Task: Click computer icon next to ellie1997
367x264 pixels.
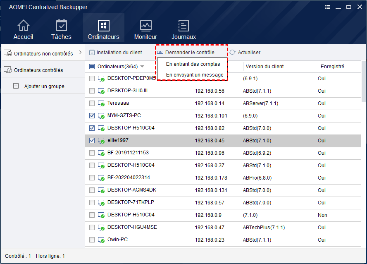Action: pyautogui.click(x=101, y=141)
